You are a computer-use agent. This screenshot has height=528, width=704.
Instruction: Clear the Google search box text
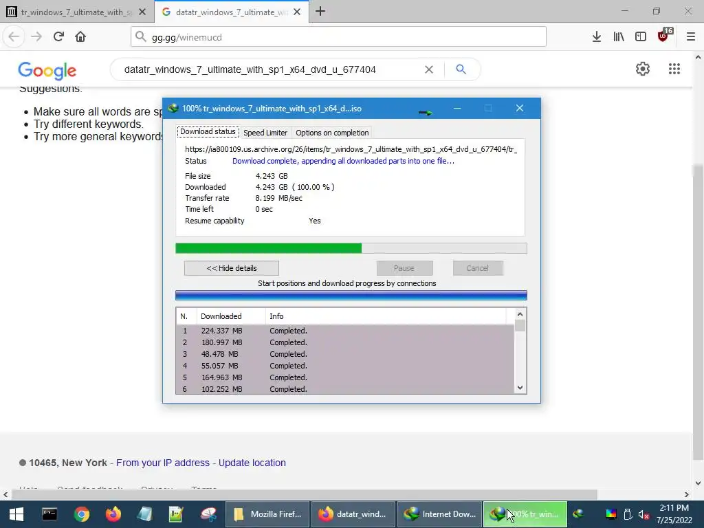point(429,69)
